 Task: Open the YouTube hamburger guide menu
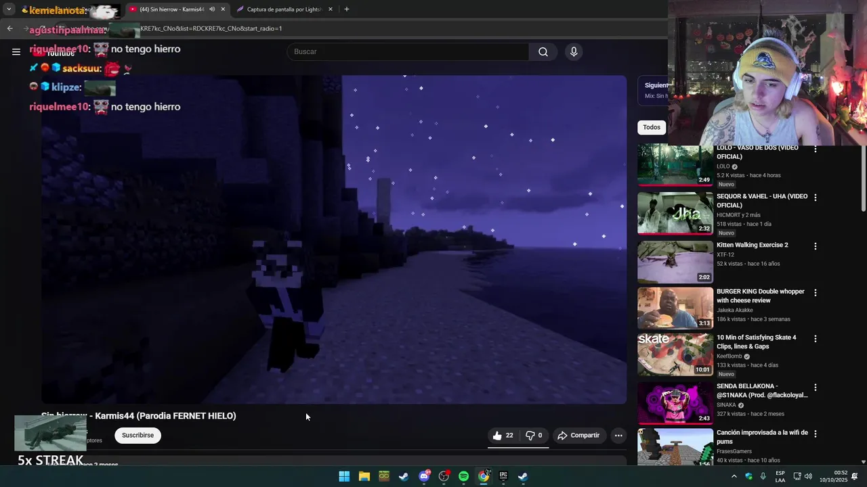pyautogui.click(x=16, y=51)
